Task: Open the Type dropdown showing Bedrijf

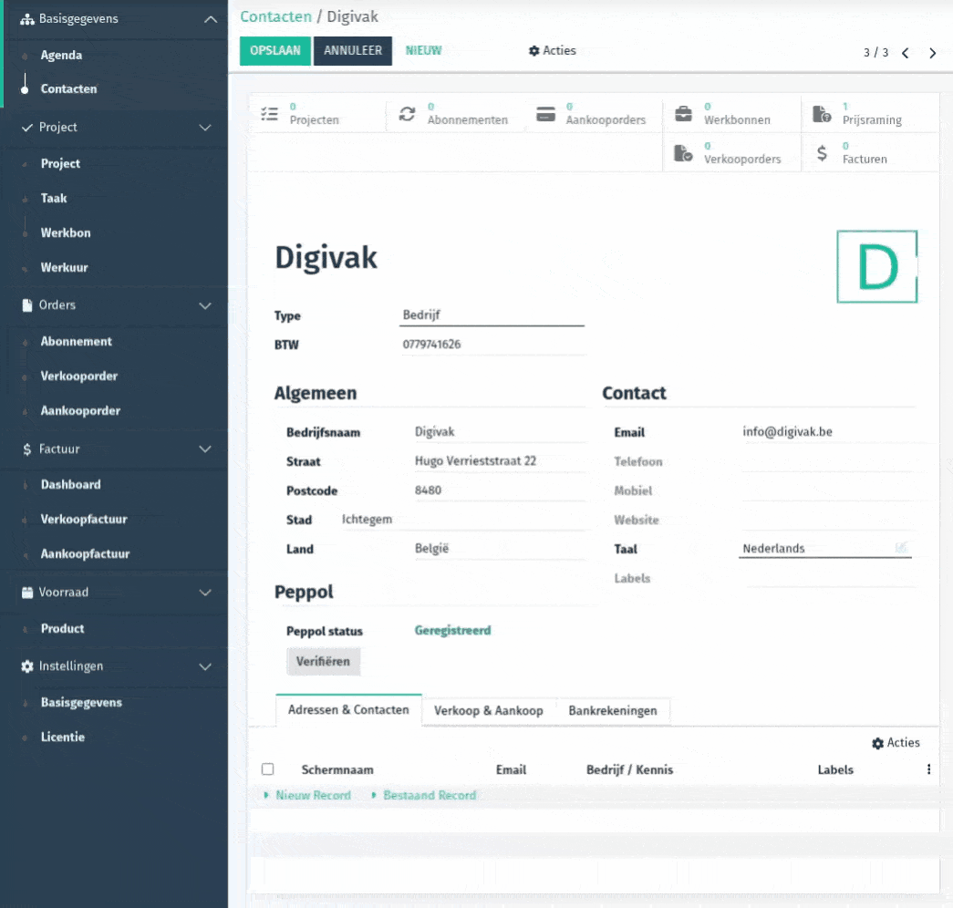Action: coord(492,315)
